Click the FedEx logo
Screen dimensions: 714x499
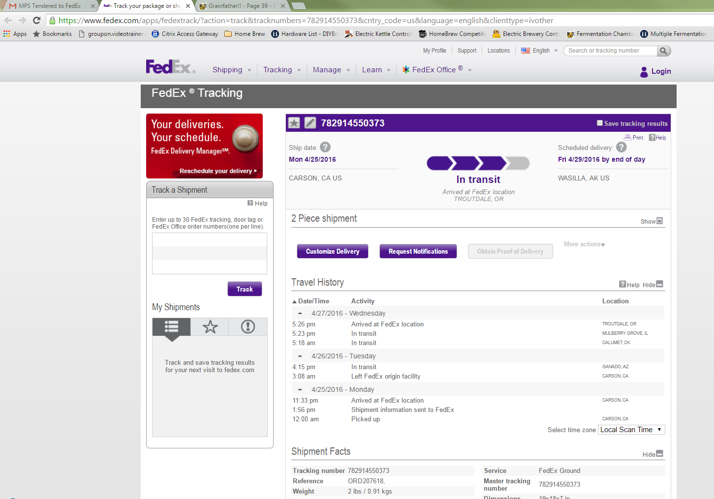[170, 67]
